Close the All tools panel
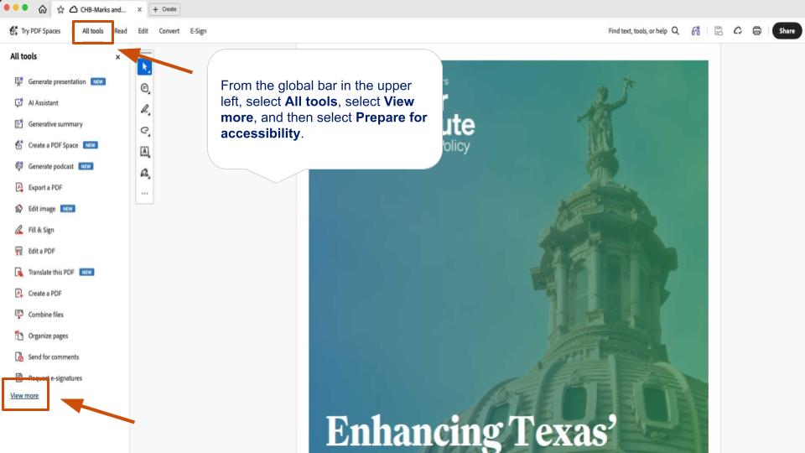This screenshot has height=453, width=805. pyautogui.click(x=117, y=57)
